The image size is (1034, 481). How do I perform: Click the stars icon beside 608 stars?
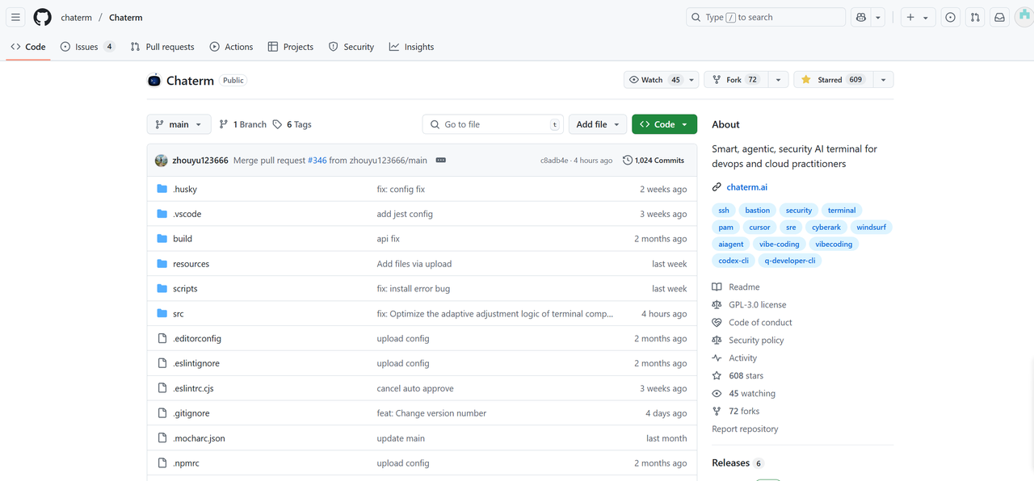click(717, 376)
